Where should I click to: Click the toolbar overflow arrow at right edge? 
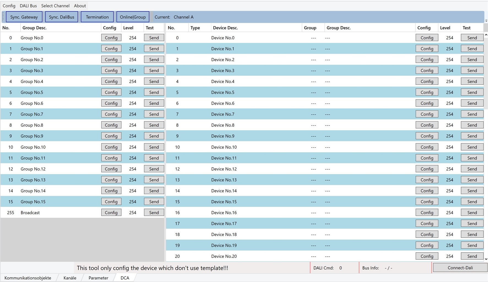pyautogui.click(x=486, y=21)
